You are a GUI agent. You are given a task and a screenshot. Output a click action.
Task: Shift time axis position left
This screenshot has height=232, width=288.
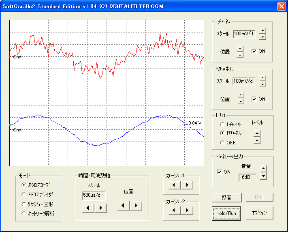point(123,206)
